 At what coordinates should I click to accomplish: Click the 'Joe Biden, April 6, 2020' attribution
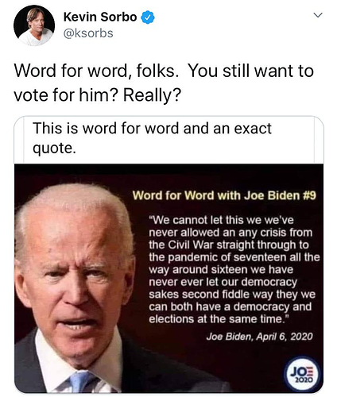(260, 337)
